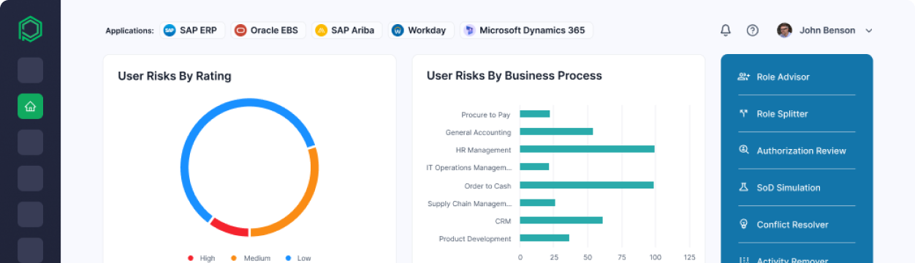
Task: Click the SAP Ariba logo icon
Action: [x=321, y=30]
